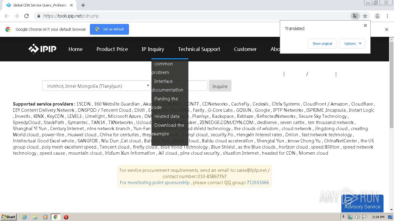
Task: Reload the page
Action: [x=26, y=16]
